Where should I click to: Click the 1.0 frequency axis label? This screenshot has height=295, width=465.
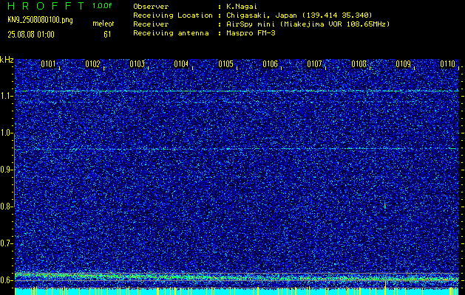(5, 133)
